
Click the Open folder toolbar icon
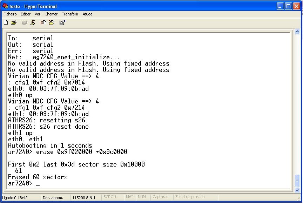(x=14, y=22)
